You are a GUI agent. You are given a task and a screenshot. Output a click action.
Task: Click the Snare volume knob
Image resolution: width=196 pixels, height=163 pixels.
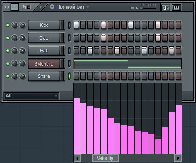[x=22, y=76]
